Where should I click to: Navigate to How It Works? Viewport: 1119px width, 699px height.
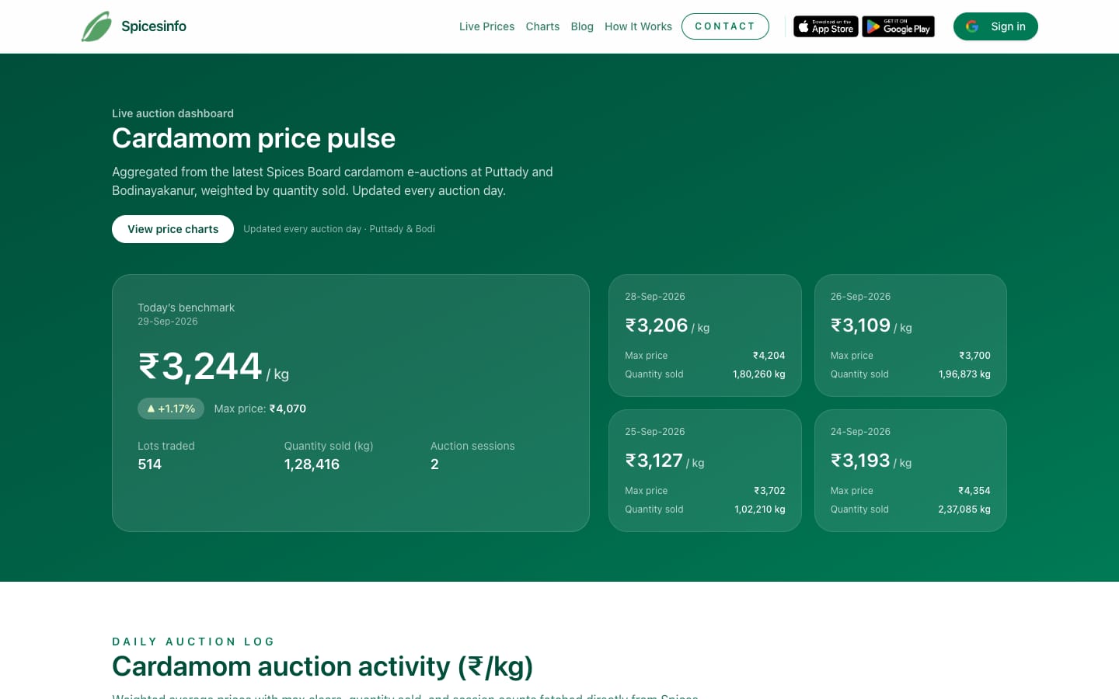(638, 26)
